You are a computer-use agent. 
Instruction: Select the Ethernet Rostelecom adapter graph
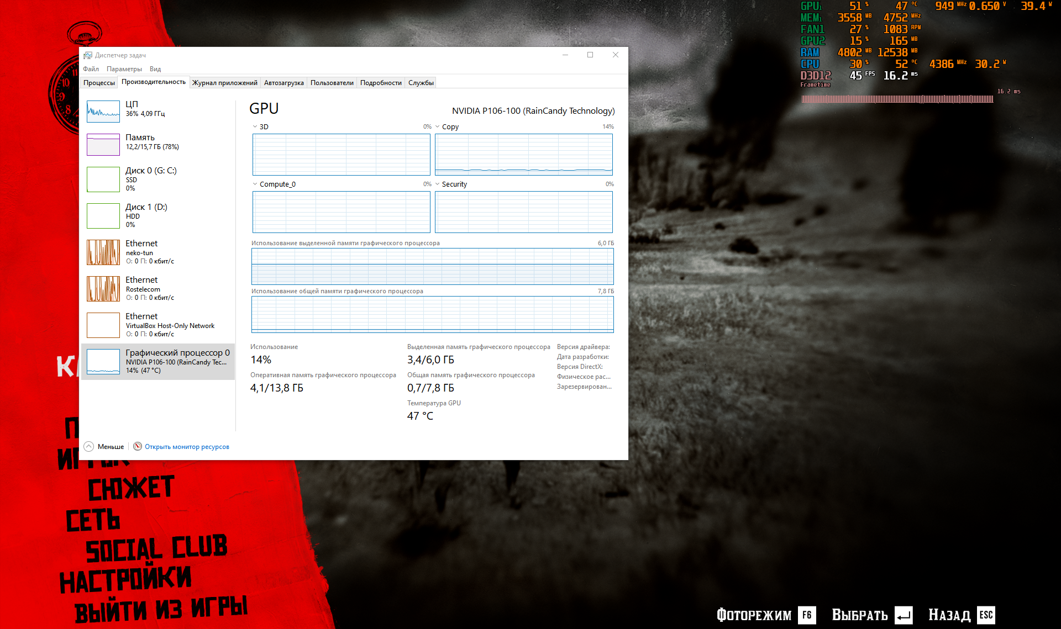click(103, 289)
